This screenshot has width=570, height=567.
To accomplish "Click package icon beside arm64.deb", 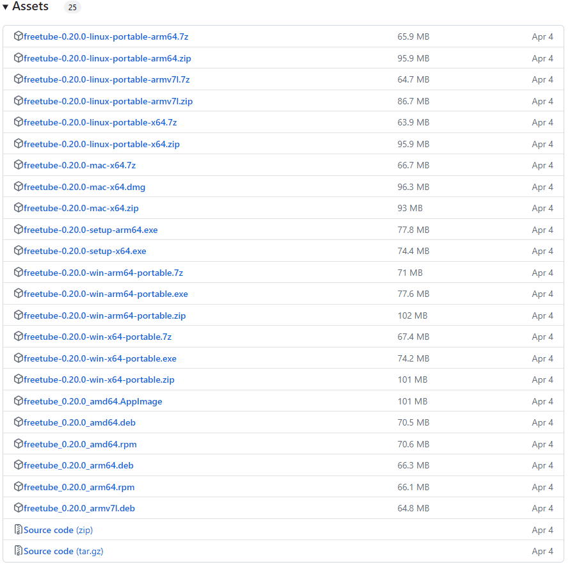I will tap(18, 465).
